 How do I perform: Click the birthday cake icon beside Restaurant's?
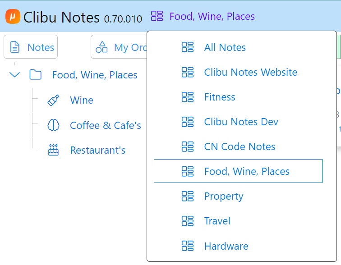pyautogui.click(x=53, y=150)
